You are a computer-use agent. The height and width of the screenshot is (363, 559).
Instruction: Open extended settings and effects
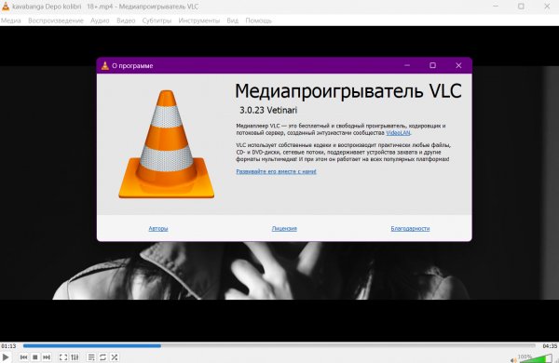[x=75, y=356]
